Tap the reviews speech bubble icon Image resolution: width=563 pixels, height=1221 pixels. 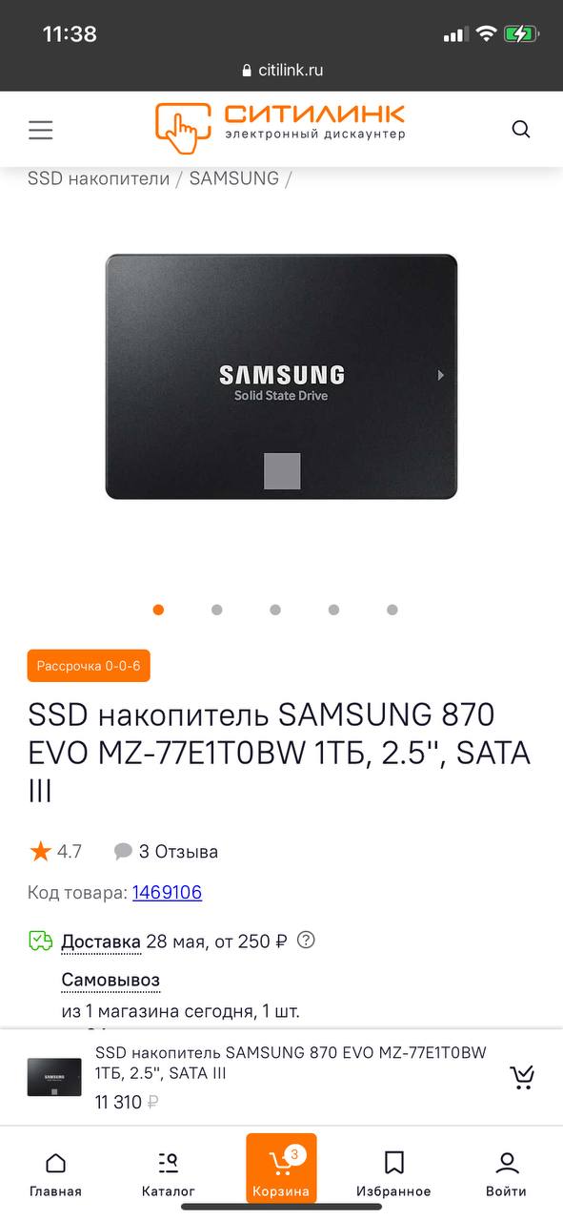pyautogui.click(x=123, y=851)
